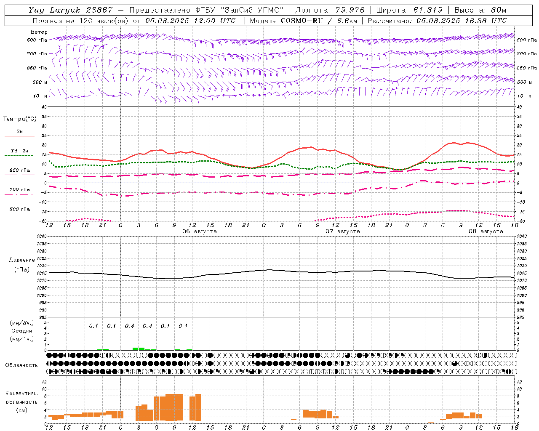Click the Широта: 61.319 value
The height and width of the screenshot is (431, 539).
point(409,10)
